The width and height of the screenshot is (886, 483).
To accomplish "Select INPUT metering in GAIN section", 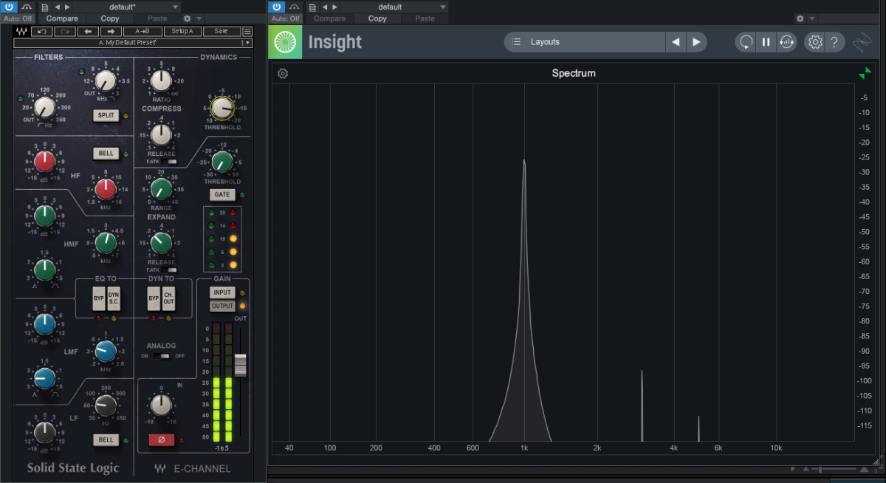I will point(222,292).
